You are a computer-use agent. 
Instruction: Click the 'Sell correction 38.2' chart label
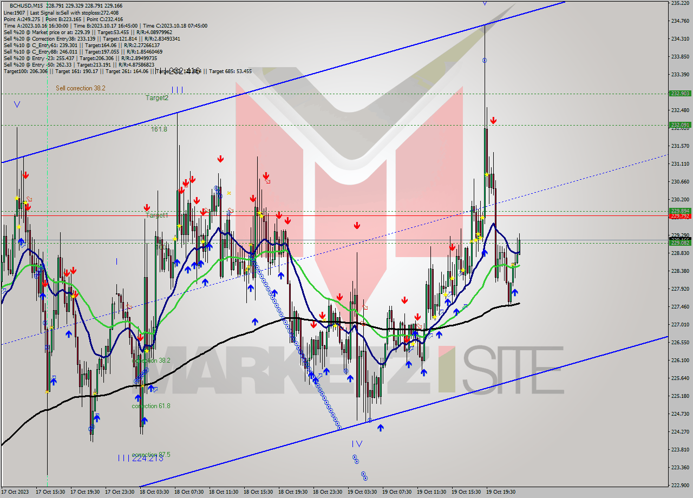coord(81,88)
